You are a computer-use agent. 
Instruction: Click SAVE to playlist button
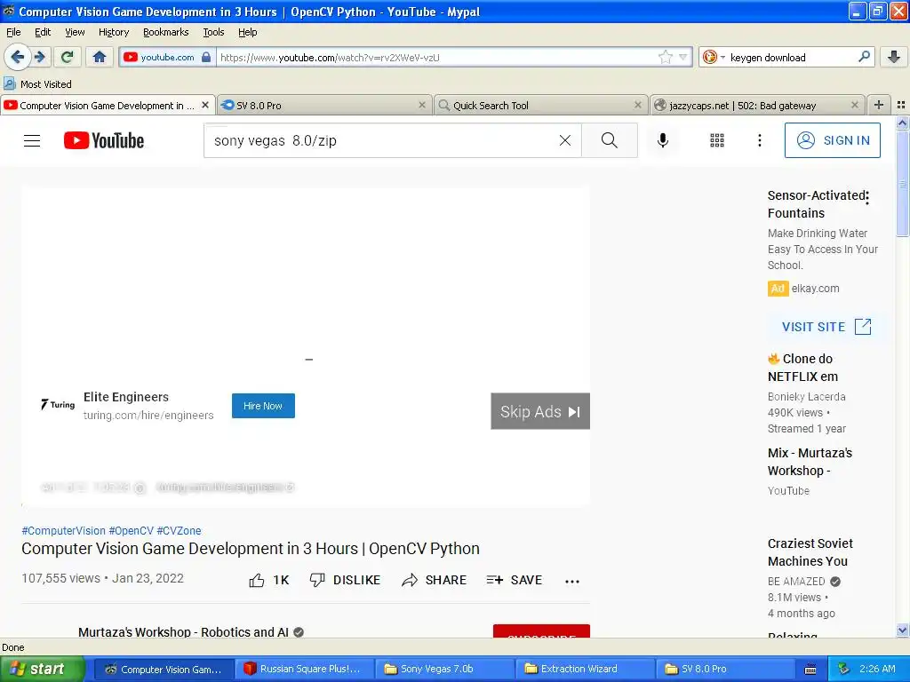point(515,580)
